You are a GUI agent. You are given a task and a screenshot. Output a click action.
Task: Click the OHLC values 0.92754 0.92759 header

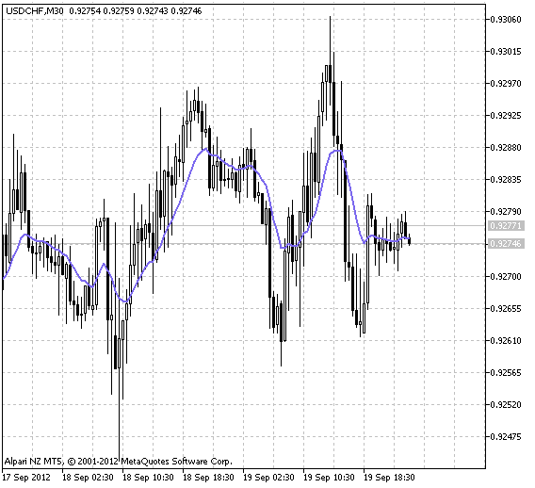136,11
